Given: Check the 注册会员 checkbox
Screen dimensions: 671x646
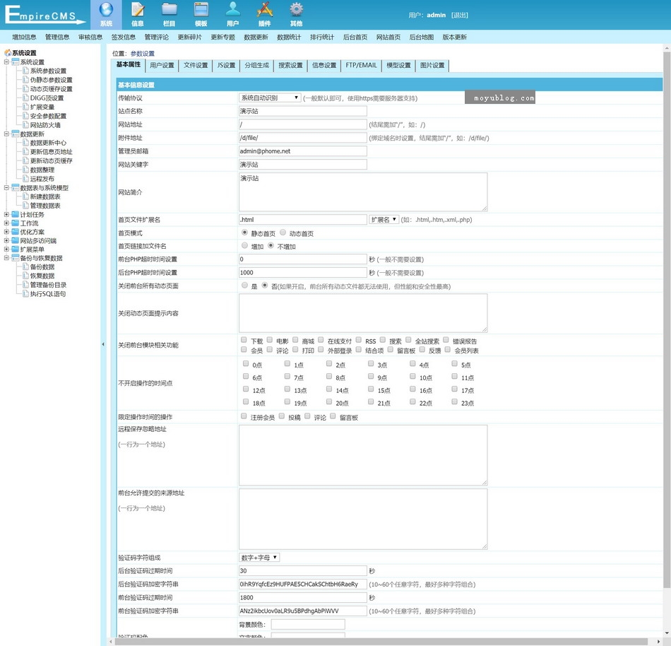Looking at the screenshot, I should (244, 416).
